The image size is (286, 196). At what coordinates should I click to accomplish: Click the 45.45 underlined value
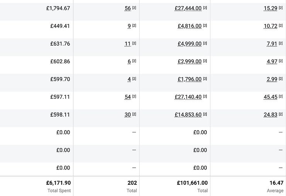[x=270, y=97]
